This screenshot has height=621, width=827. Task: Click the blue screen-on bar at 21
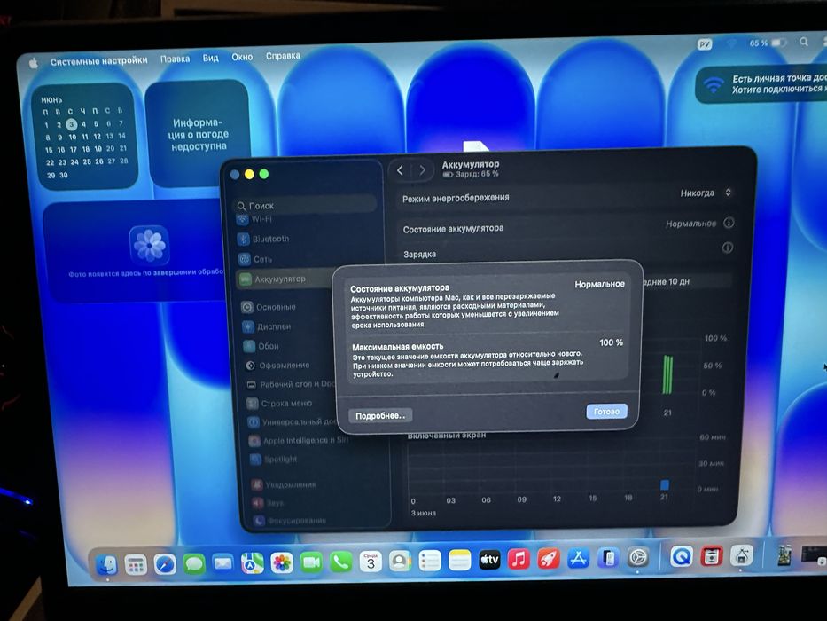665,484
